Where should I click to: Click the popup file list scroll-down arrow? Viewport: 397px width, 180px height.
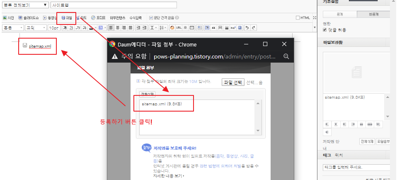[258, 131]
